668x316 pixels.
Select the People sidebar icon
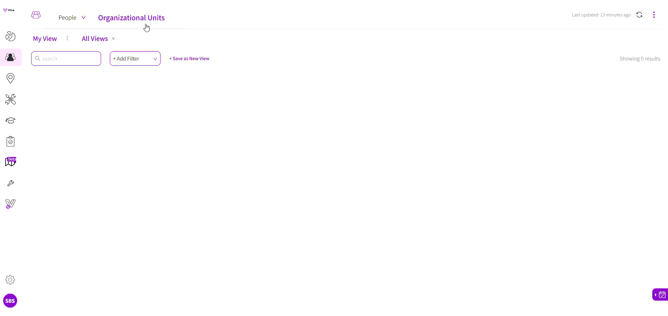click(x=10, y=57)
